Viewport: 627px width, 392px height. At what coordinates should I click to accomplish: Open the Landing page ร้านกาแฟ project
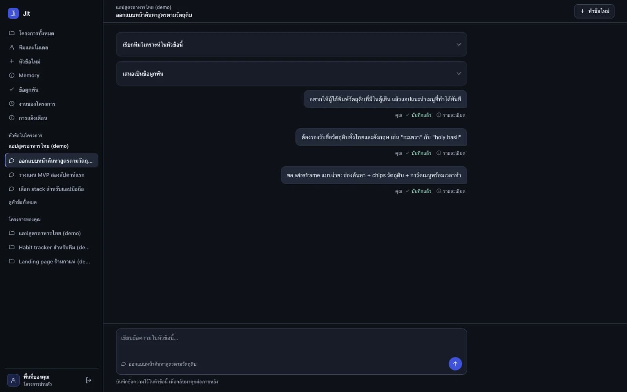pyautogui.click(x=51, y=261)
